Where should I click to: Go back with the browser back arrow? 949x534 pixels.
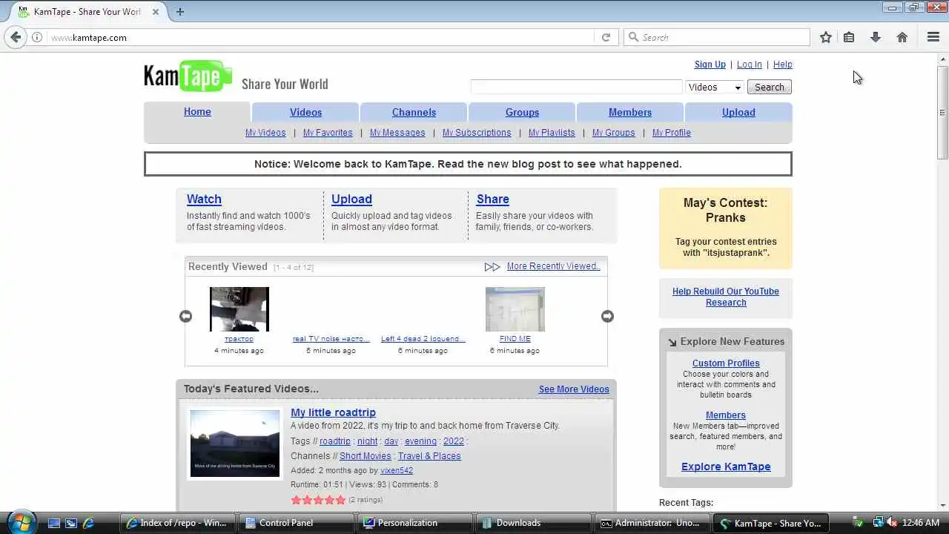tap(16, 37)
